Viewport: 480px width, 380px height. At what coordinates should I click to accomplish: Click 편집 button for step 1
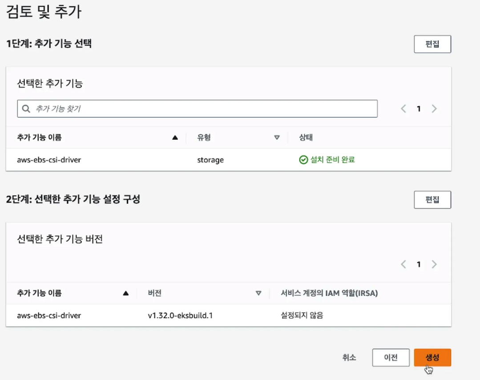coord(432,44)
